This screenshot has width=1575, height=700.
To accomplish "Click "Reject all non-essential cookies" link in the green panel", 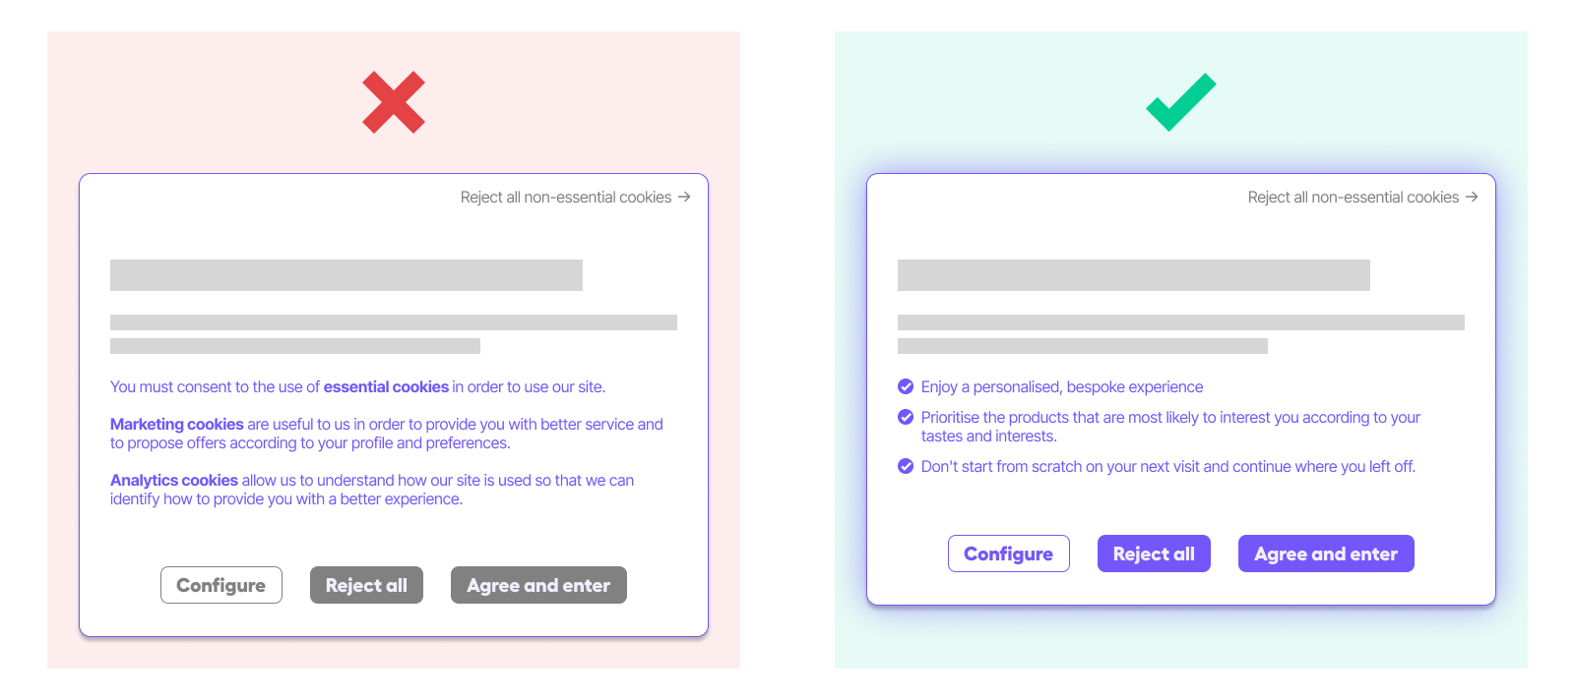I will point(1354,198).
